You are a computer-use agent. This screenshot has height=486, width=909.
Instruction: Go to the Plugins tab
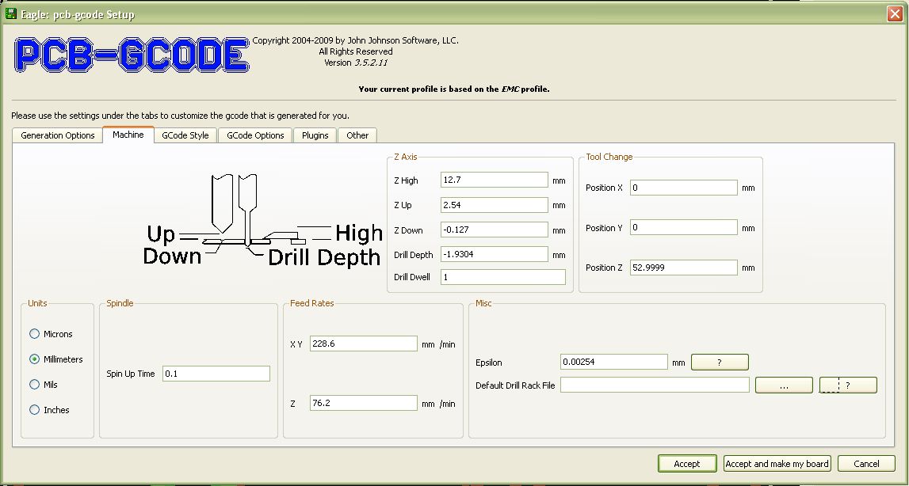coord(315,135)
